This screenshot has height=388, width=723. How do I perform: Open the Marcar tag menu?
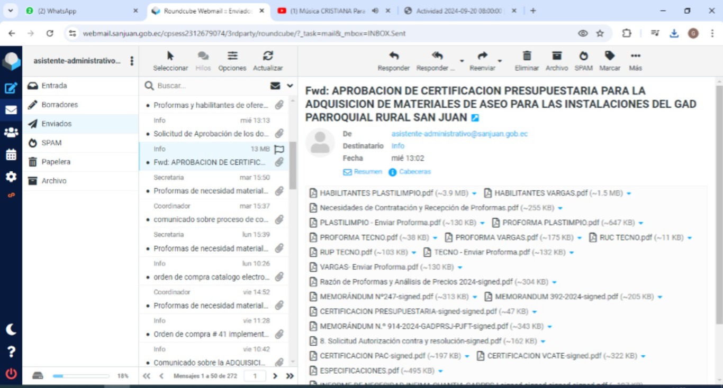pos(610,56)
